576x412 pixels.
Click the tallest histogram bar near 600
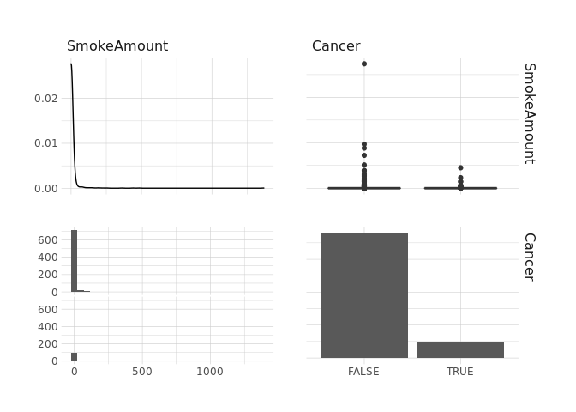click(x=74, y=261)
